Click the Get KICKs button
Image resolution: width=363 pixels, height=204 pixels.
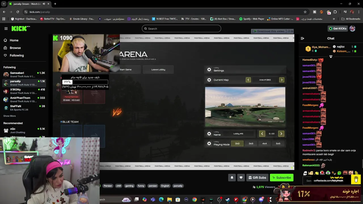tap(337, 29)
